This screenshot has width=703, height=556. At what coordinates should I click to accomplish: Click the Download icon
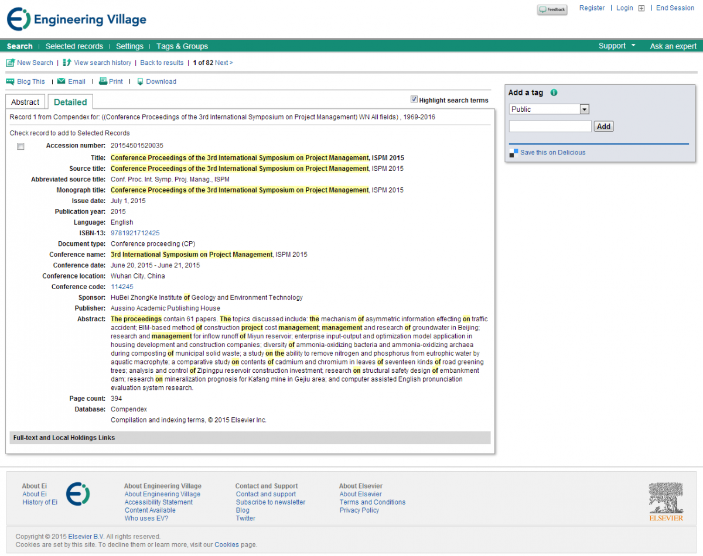(140, 81)
